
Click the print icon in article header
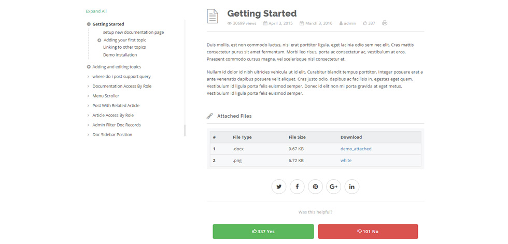tap(385, 23)
